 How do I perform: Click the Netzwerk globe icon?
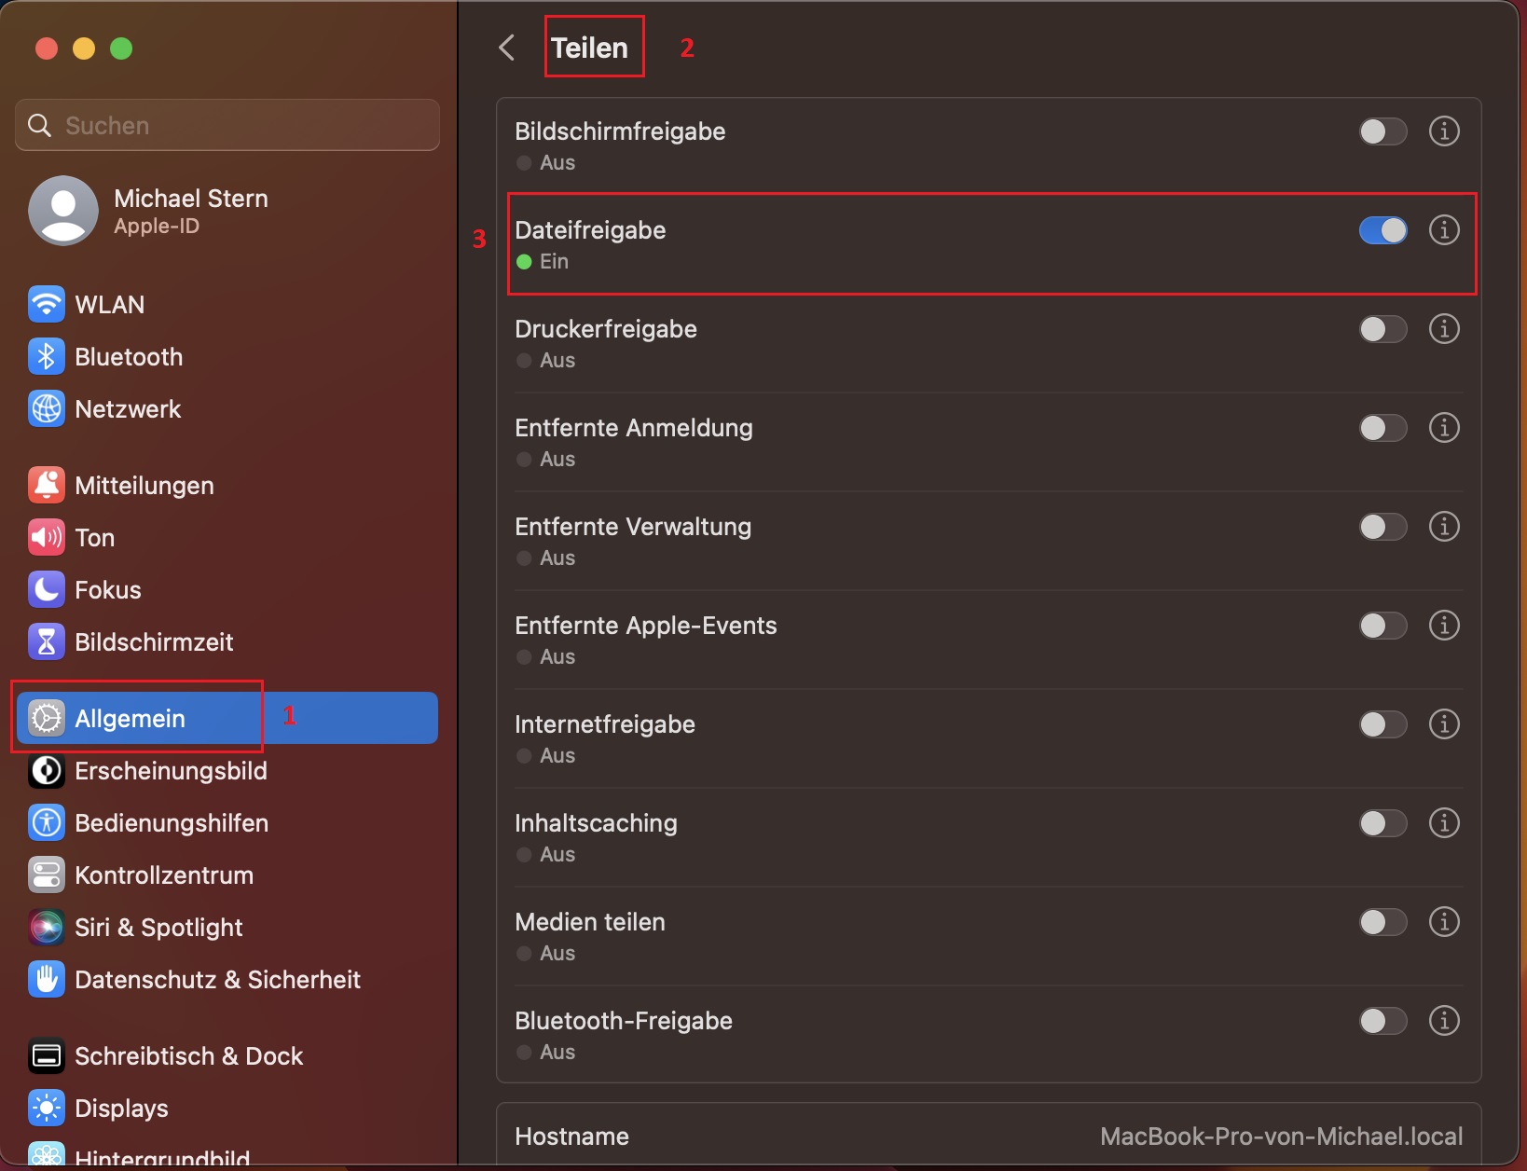[x=47, y=408]
